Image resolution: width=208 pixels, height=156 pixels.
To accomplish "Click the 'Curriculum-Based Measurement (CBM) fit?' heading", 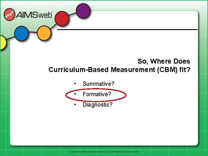I will tap(119, 70).
